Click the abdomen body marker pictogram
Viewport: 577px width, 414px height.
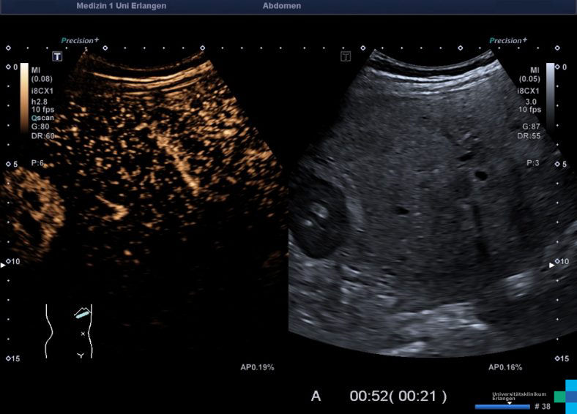tap(69, 331)
